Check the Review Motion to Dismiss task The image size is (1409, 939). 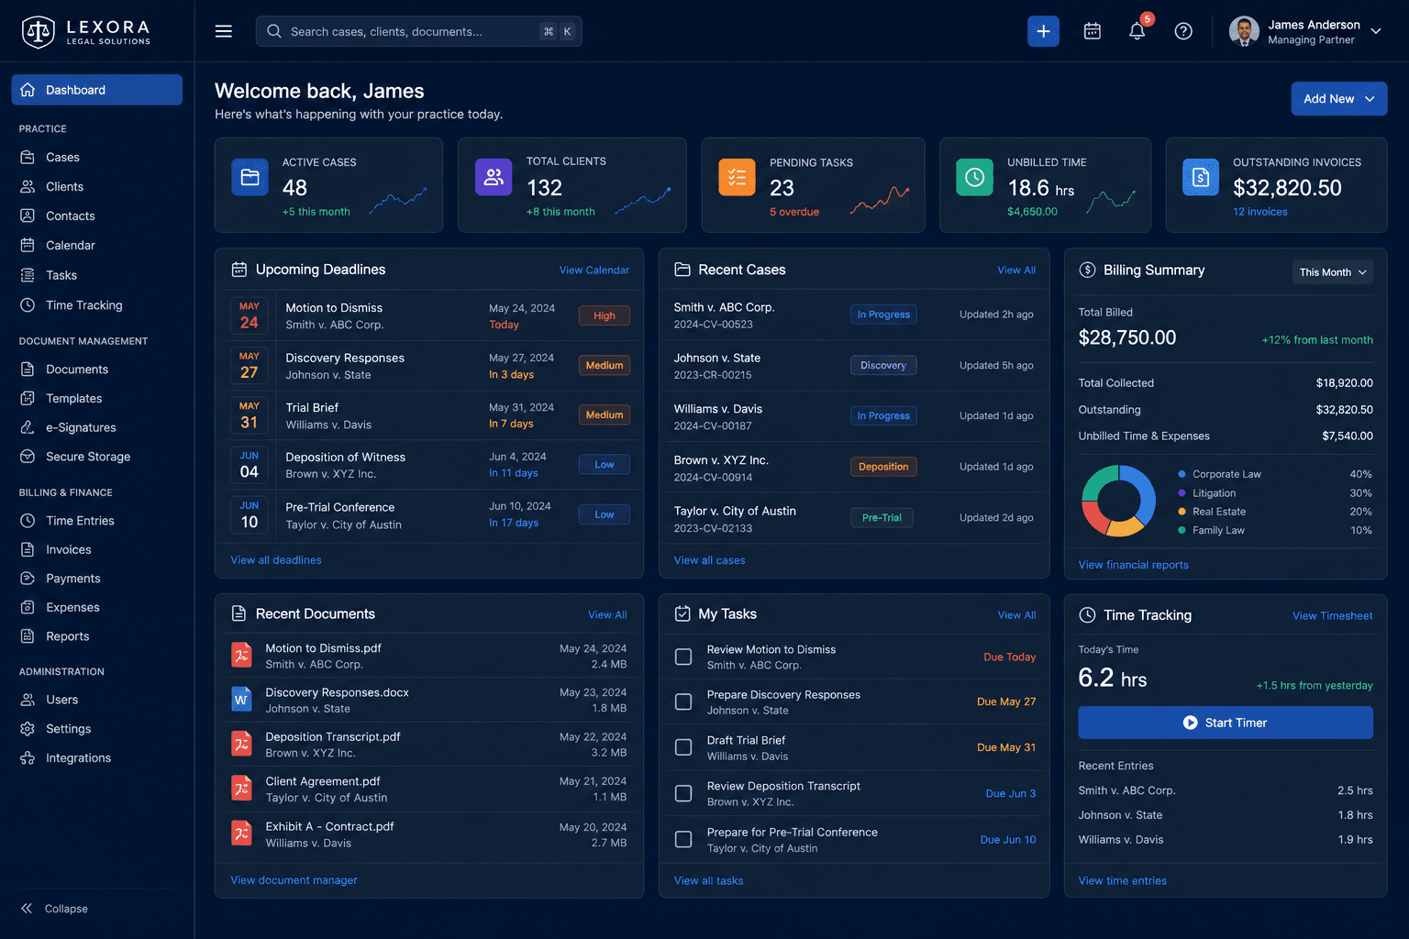tap(683, 657)
